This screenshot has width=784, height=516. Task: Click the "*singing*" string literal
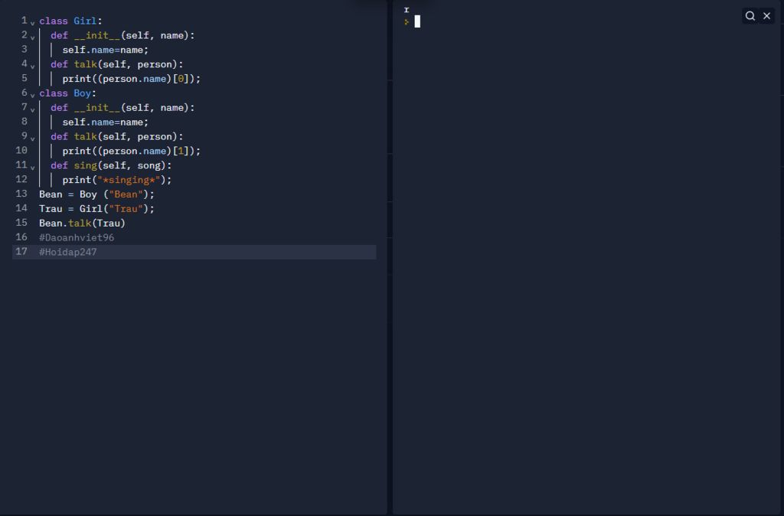point(129,180)
